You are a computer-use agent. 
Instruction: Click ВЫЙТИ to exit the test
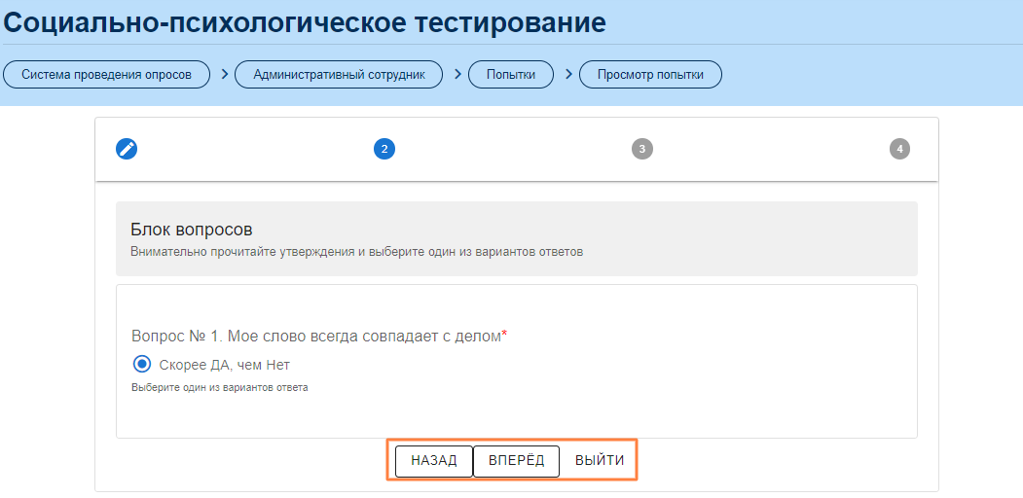pyautogui.click(x=600, y=461)
